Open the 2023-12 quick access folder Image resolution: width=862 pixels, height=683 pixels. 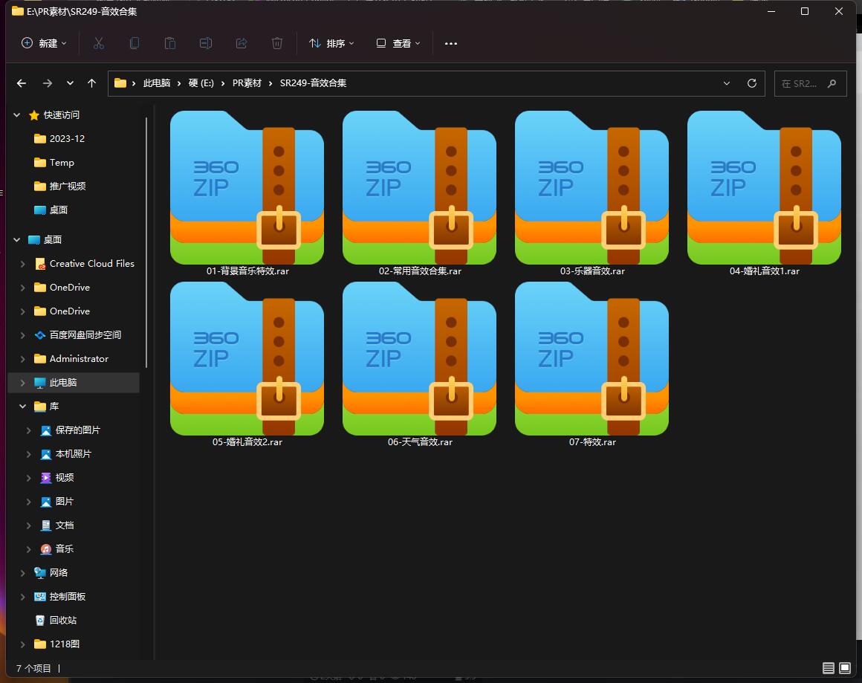(59, 138)
